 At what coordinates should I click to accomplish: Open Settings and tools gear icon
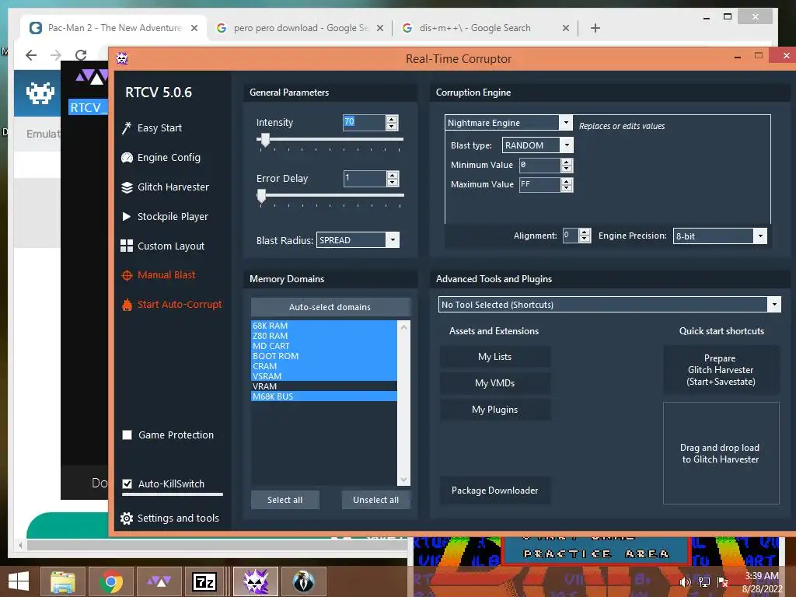pos(127,518)
